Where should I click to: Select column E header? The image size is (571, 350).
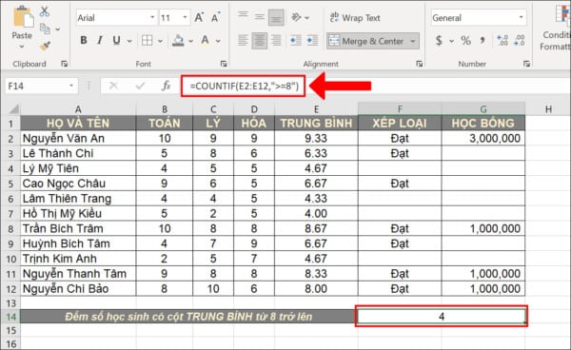(316, 109)
